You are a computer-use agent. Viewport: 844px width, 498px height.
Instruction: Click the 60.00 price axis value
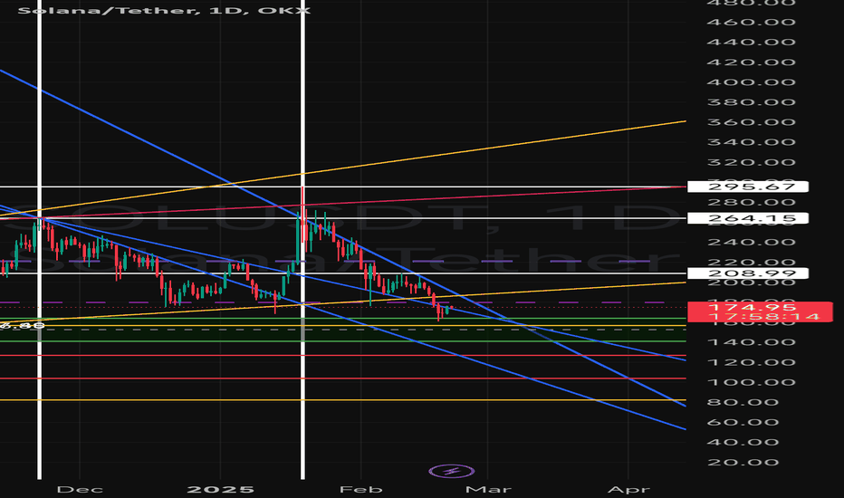coord(743,422)
